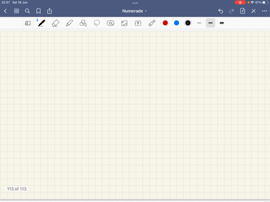This screenshot has height=202, width=270.
Task: Close the toolbar with the X icon
Action: tap(254, 11)
